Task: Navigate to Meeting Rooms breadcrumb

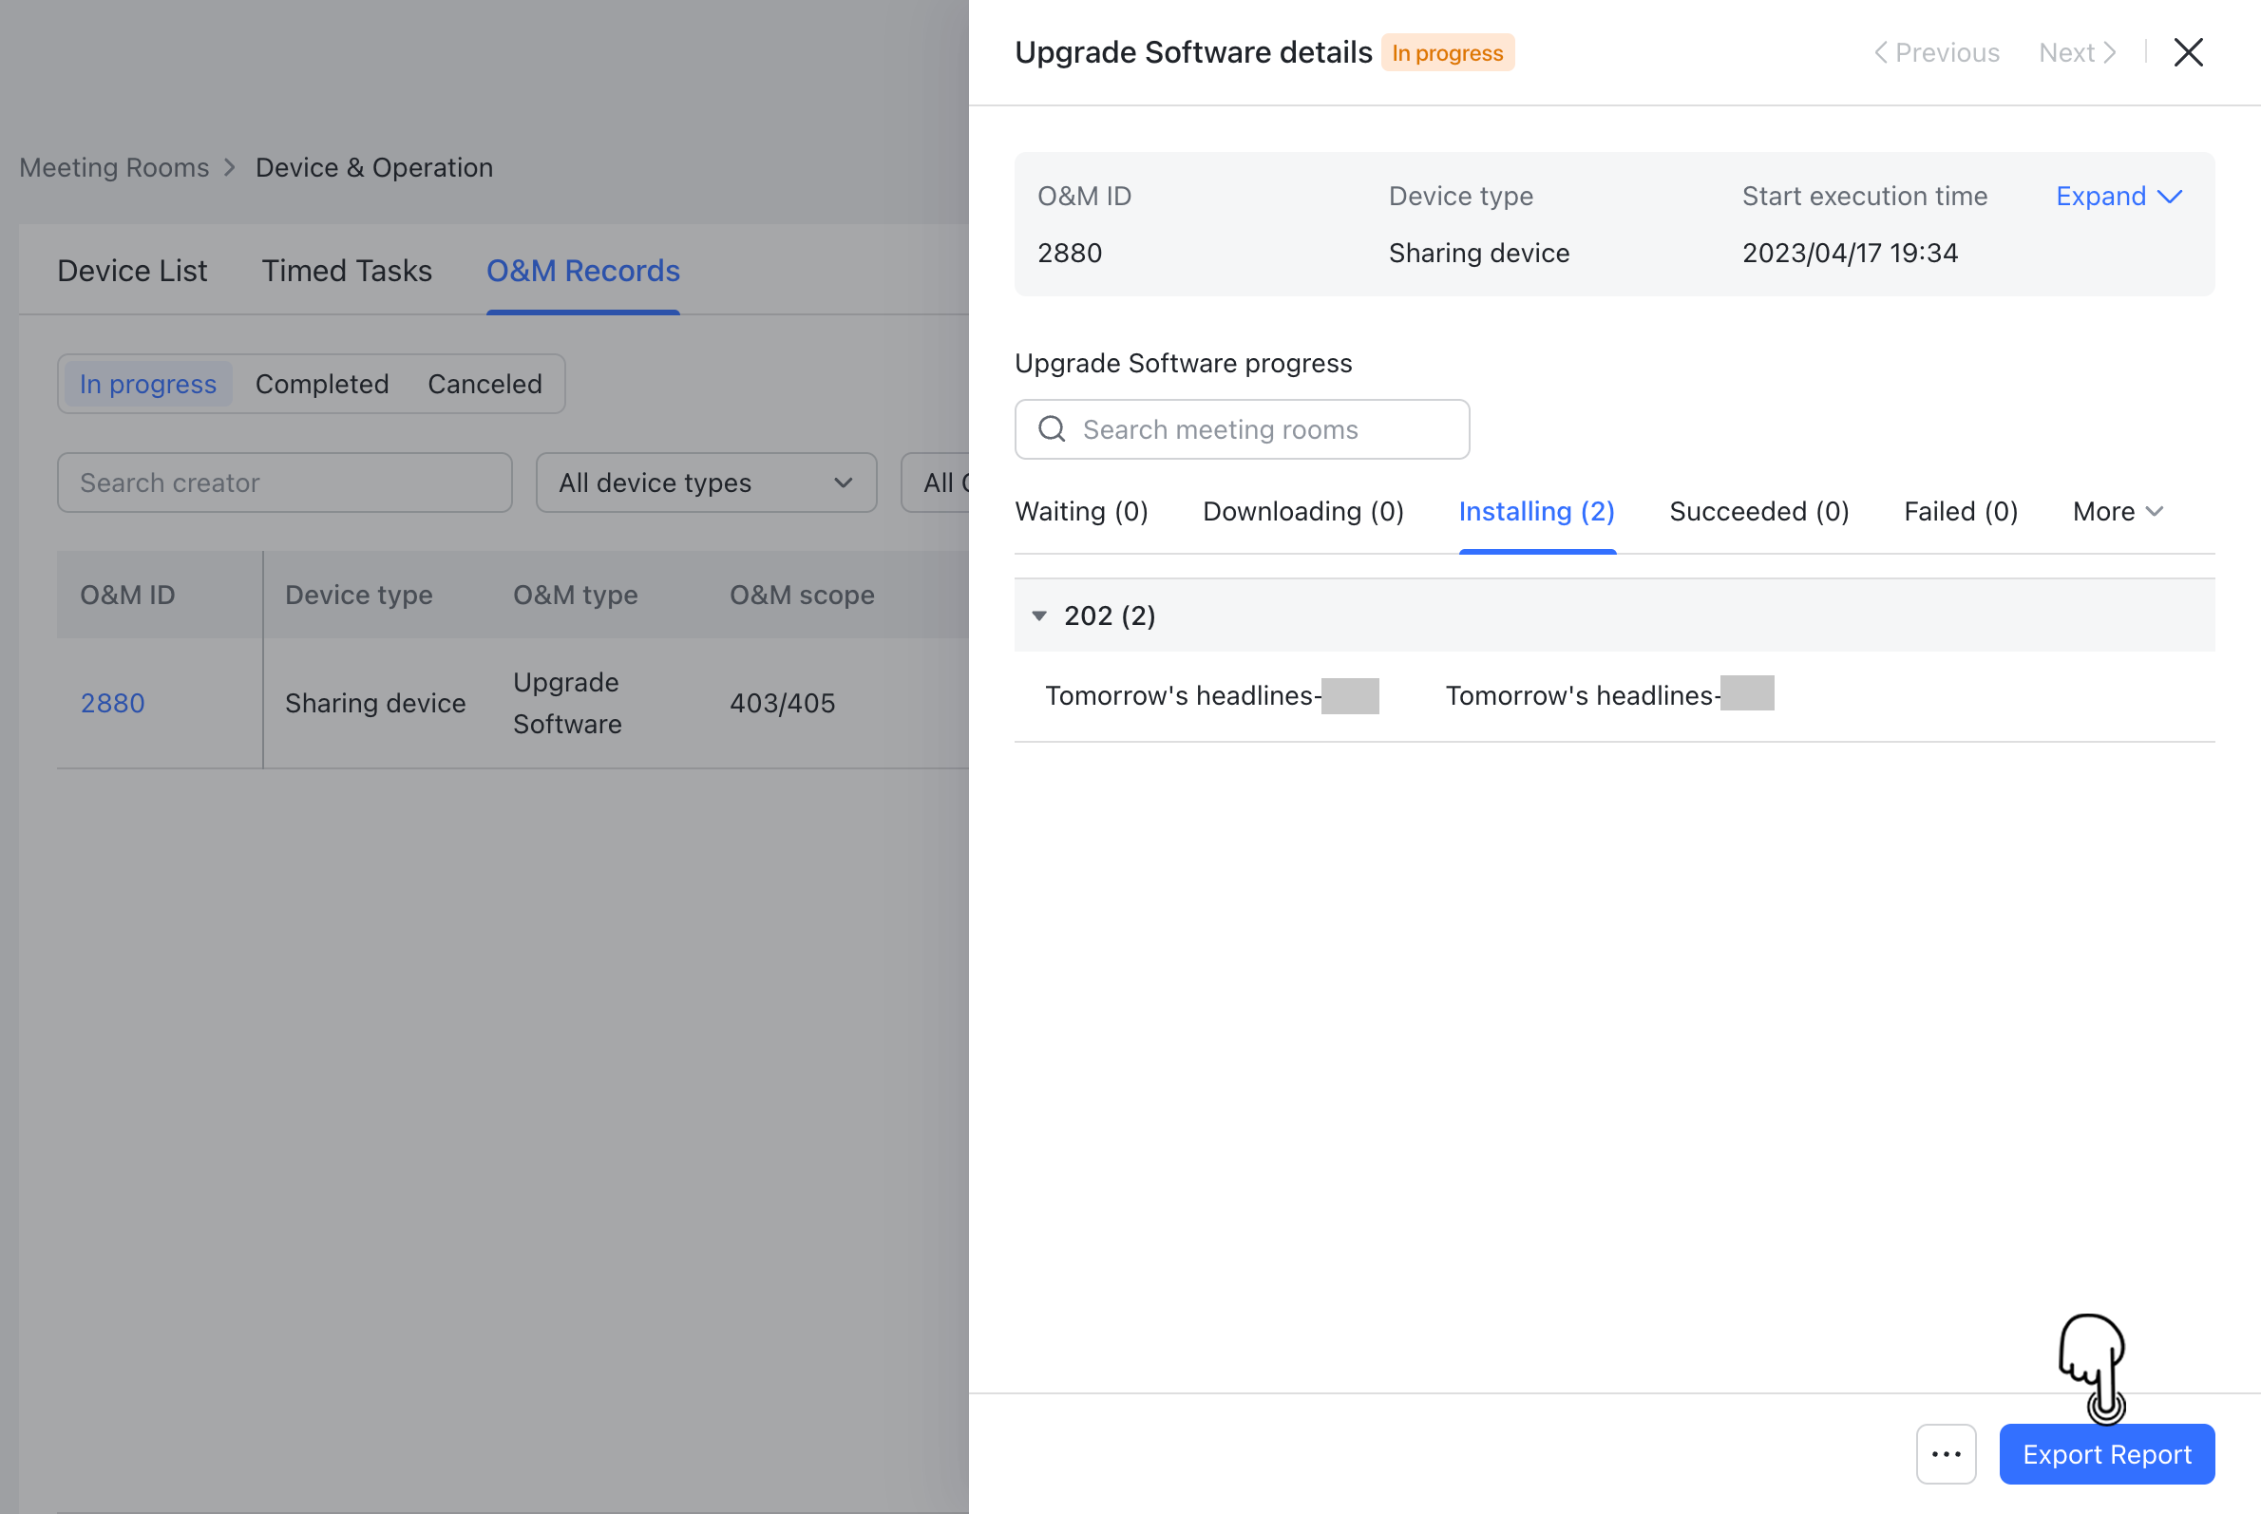Action: (113, 167)
